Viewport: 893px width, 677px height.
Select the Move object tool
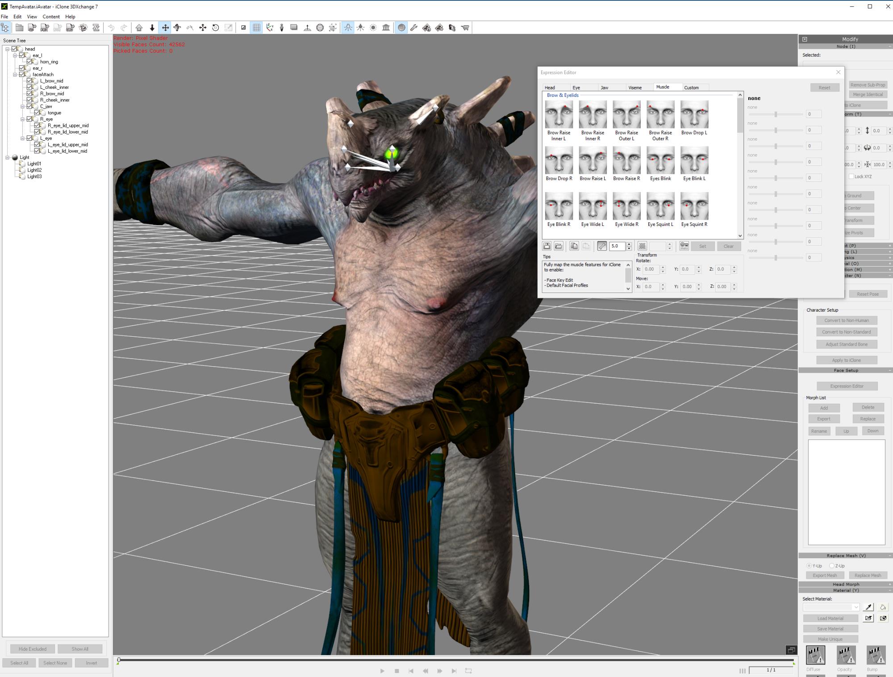165,28
